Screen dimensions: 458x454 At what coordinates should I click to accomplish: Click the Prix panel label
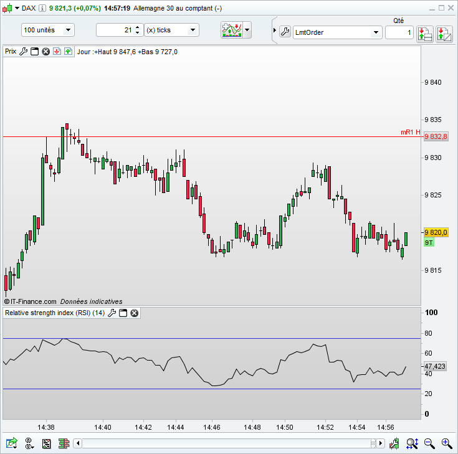coord(11,52)
